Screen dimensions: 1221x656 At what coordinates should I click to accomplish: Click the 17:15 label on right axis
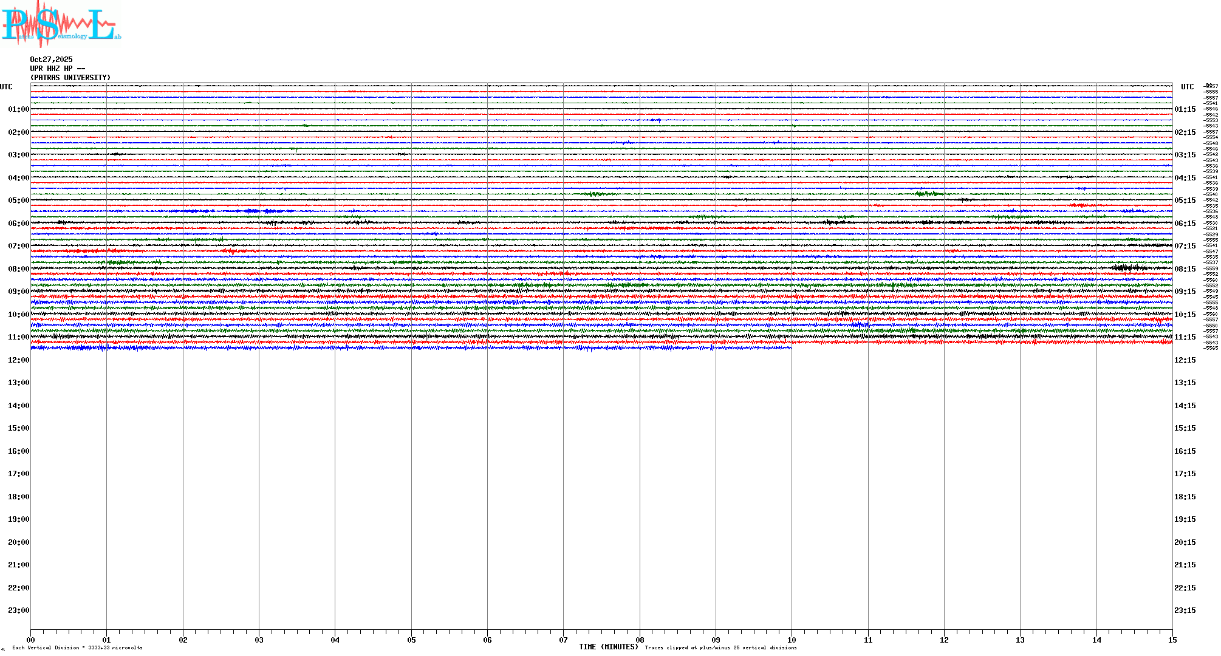click(x=1185, y=474)
